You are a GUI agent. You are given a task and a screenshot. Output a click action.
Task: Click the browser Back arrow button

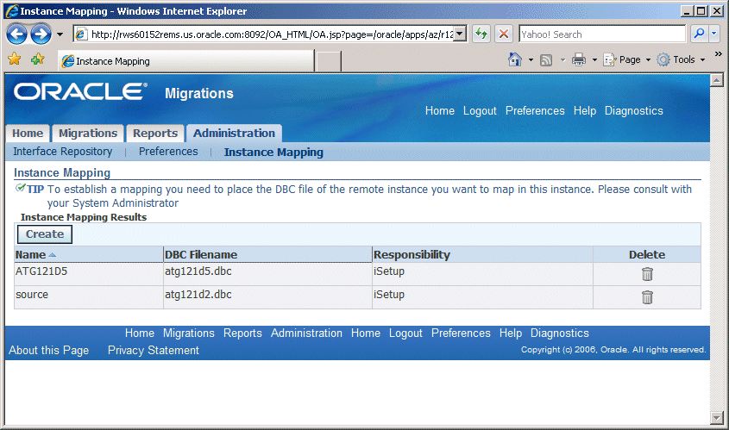point(17,34)
